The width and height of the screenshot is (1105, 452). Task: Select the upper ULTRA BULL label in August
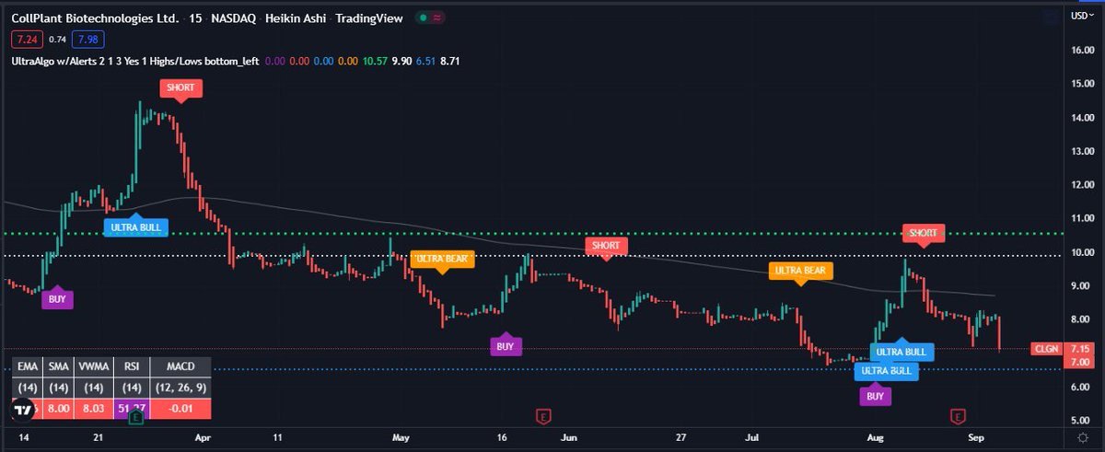point(902,351)
